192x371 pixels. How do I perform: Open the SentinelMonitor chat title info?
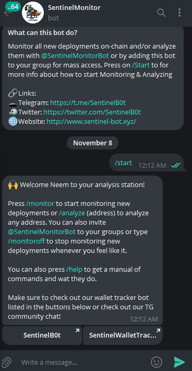[74, 7]
